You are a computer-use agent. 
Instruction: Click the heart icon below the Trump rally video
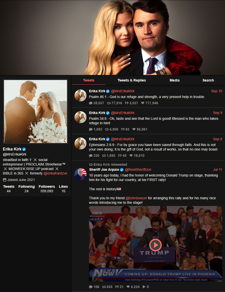coord(128,287)
